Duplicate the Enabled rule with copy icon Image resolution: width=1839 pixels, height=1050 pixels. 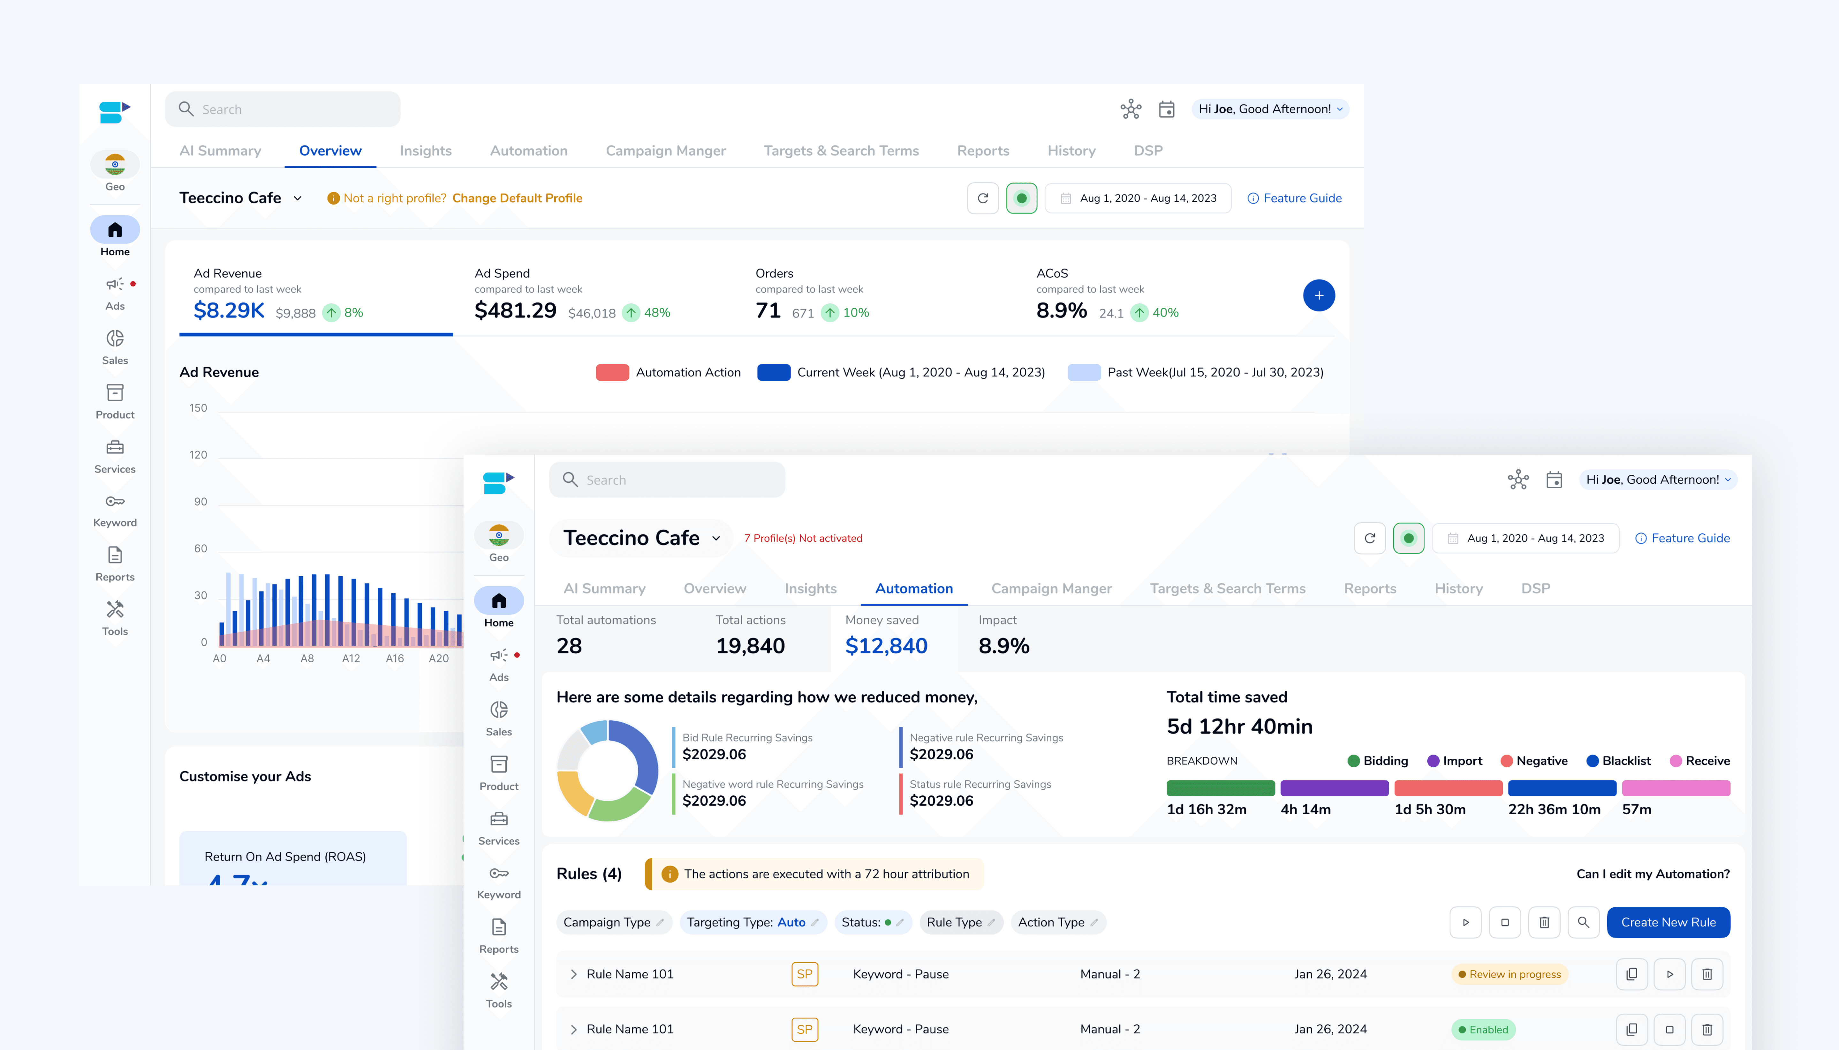(1631, 1029)
